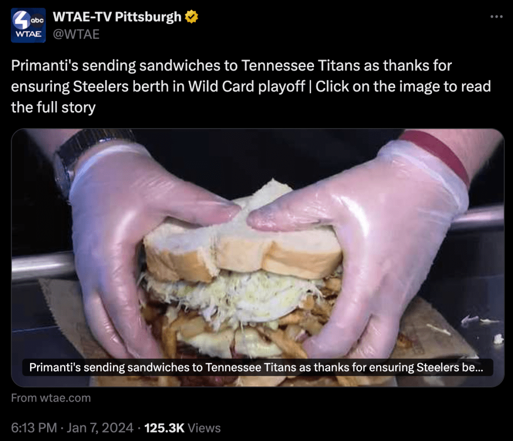Visit the @WTAE handle link
Viewport: 513px width, 441px height.
pyautogui.click(x=76, y=35)
